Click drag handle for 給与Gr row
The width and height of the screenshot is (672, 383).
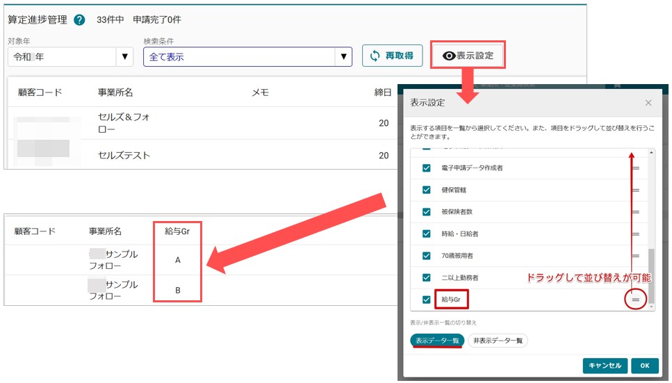(635, 300)
